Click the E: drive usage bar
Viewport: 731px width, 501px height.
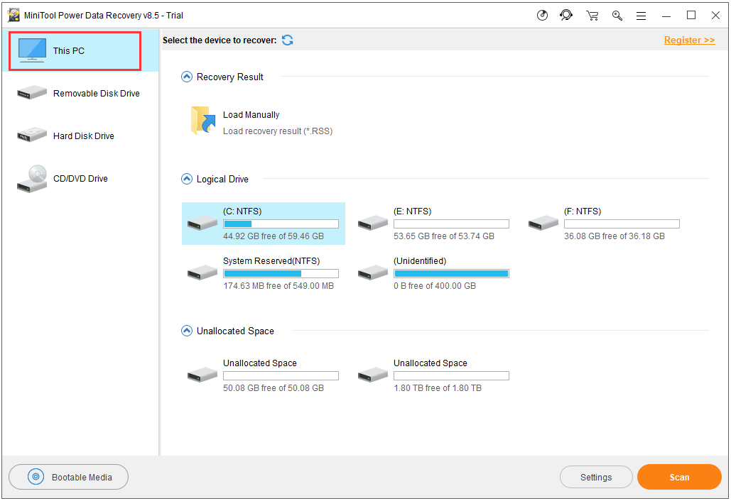point(451,224)
